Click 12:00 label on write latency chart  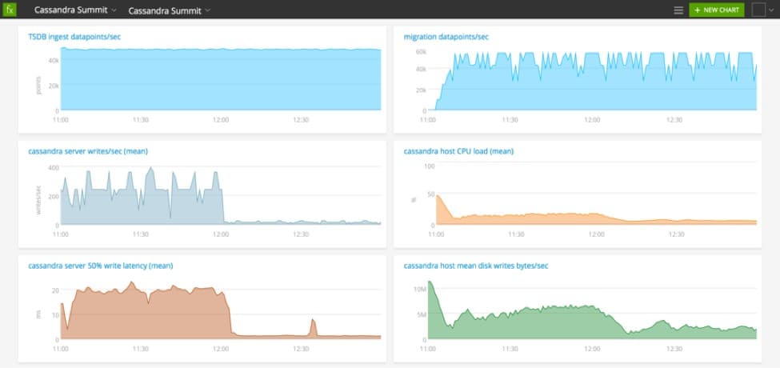221,349
